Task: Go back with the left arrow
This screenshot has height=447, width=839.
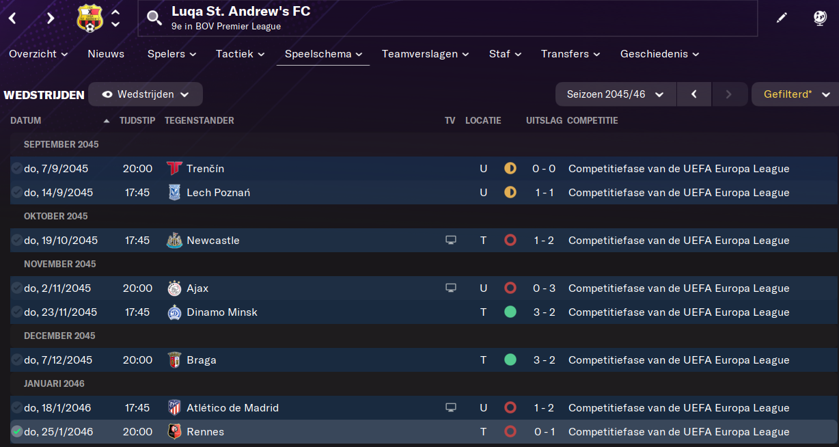Action: click(x=13, y=18)
